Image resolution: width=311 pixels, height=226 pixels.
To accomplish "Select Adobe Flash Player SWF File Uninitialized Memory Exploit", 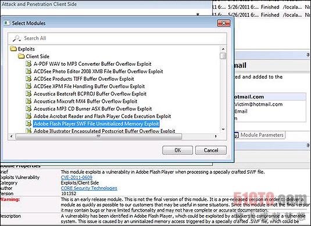I will tap(96, 124).
